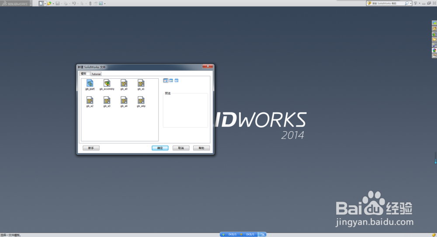Switch dialog to list details view

point(177,80)
